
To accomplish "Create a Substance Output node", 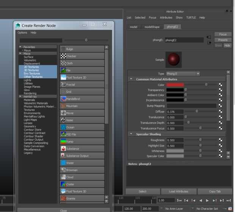I will [82, 156].
